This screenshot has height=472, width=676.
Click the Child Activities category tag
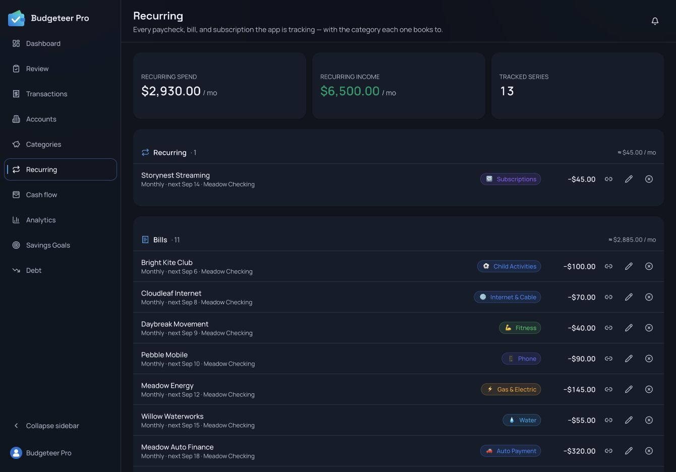[509, 266]
